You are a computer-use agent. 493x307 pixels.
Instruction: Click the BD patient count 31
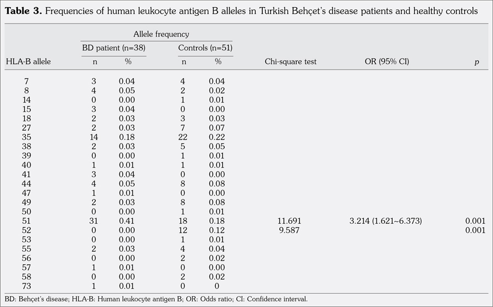[x=94, y=221]
